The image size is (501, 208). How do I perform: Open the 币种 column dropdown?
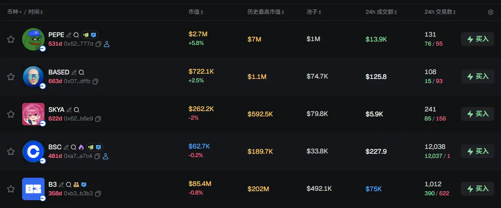20,12
